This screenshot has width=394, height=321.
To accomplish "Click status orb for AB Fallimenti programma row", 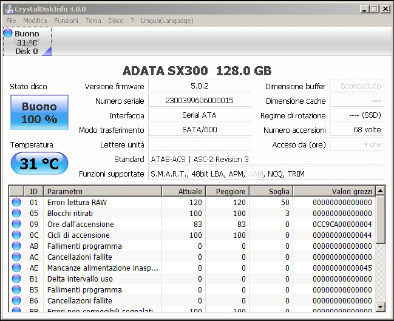I will [x=16, y=246].
